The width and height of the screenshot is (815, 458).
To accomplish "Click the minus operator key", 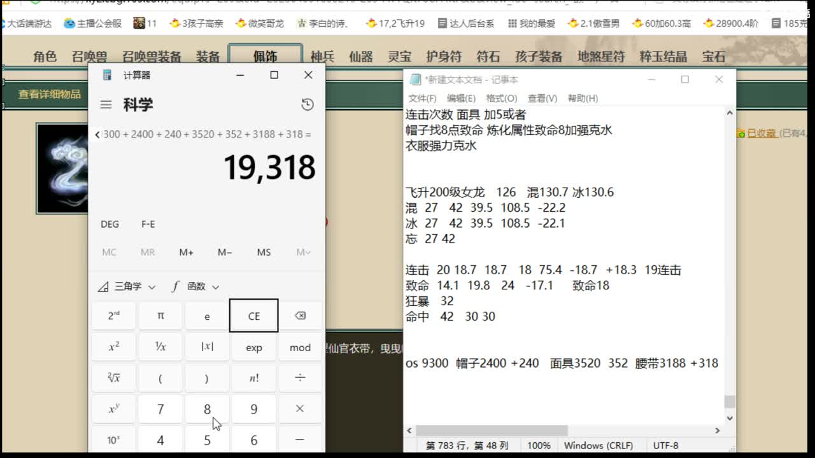I will (x=300, y=440).
